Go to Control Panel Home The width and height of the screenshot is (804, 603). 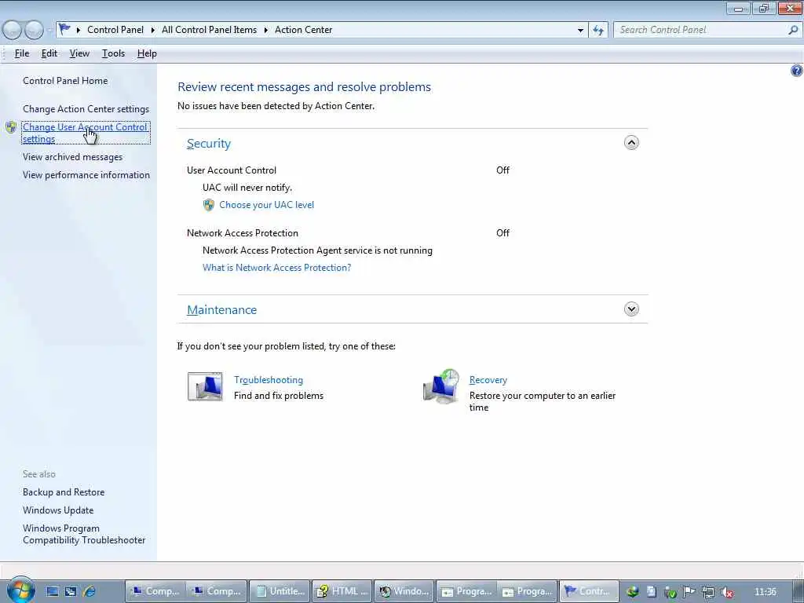[x=65, y=81]
